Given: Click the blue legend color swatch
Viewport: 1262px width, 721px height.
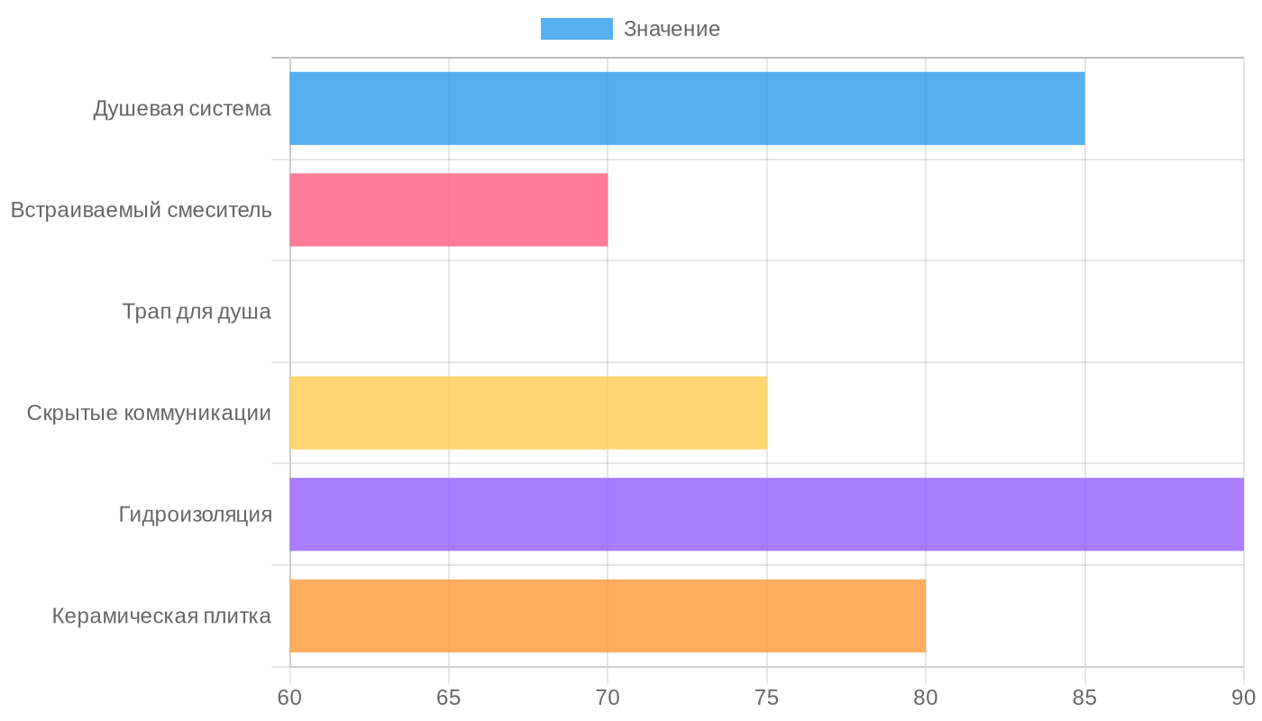Looking at the screenshot, I should coord(576,29).
